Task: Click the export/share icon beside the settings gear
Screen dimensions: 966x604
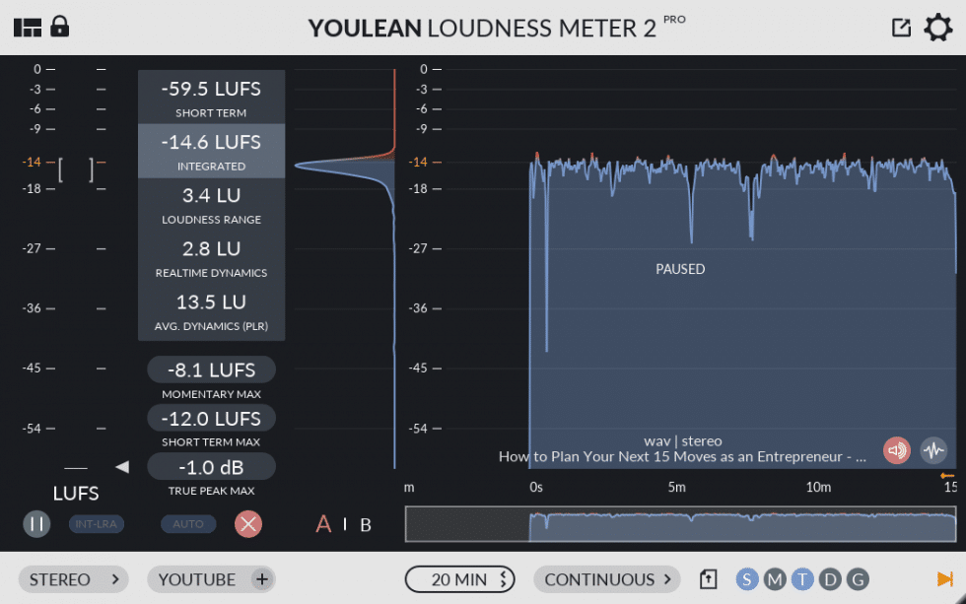Action: click(x=900, y=28)
